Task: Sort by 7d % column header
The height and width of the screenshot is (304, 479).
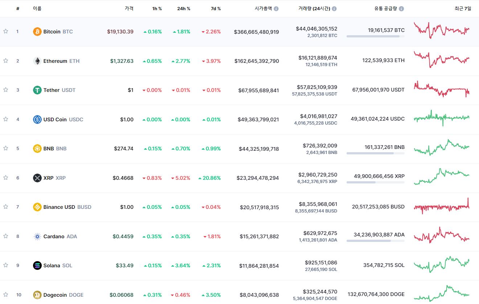Action: click(x=216, y=8)
